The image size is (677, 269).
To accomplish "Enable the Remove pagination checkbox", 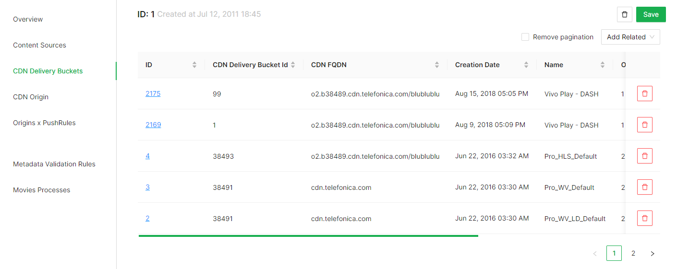I will pyautogui.click(x=525, y=37).
